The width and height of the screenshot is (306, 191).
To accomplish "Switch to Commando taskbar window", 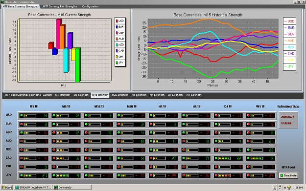I will click(72, 188).
